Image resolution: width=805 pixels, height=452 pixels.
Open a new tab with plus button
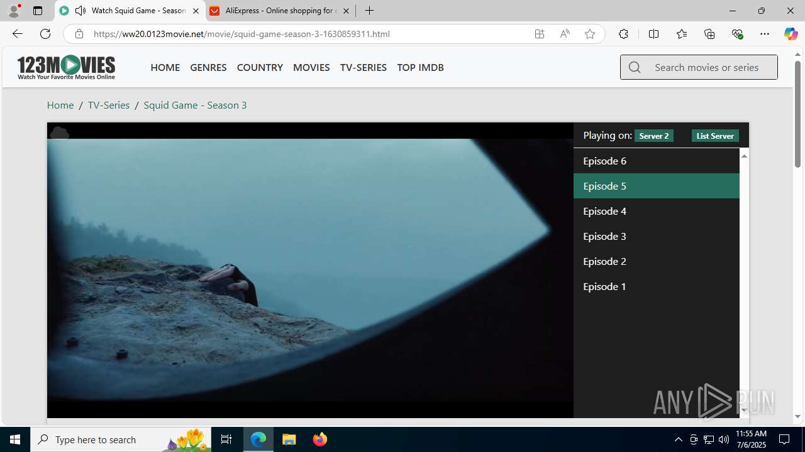coord(370,11)
